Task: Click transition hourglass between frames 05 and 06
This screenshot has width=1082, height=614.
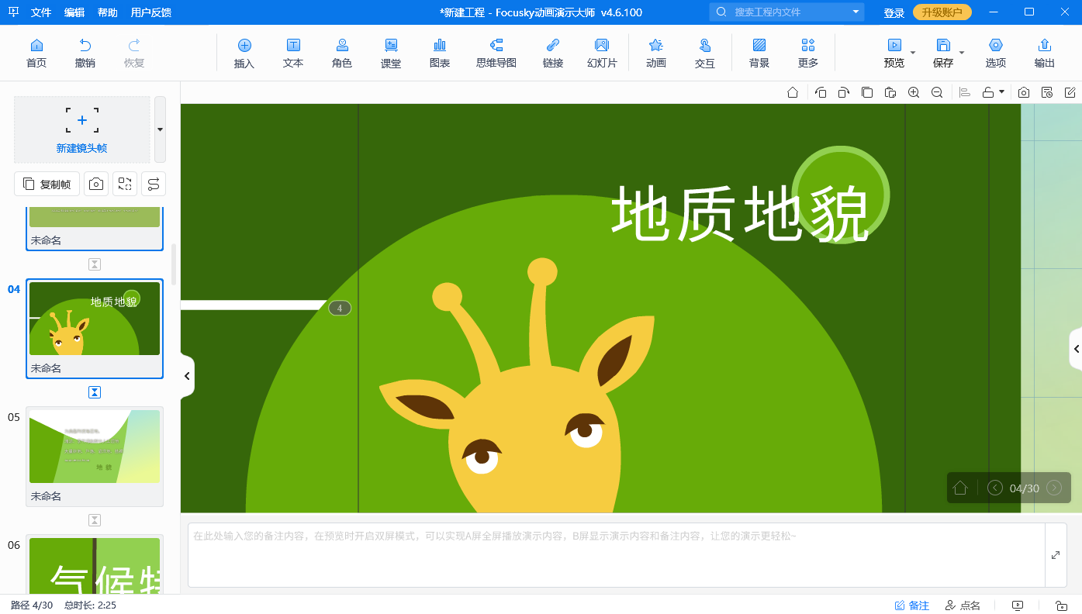Action: [x=95, y=520]
